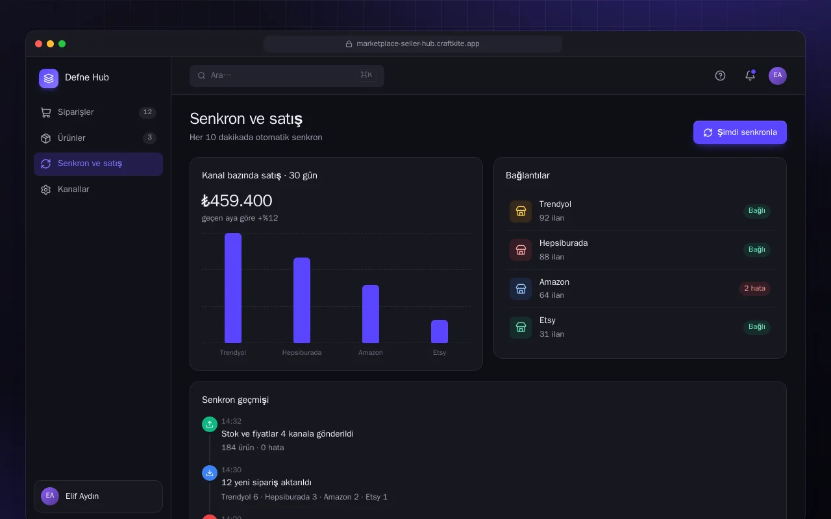Click the Etsy store icon
831x519 pixels.
[521, 327]
